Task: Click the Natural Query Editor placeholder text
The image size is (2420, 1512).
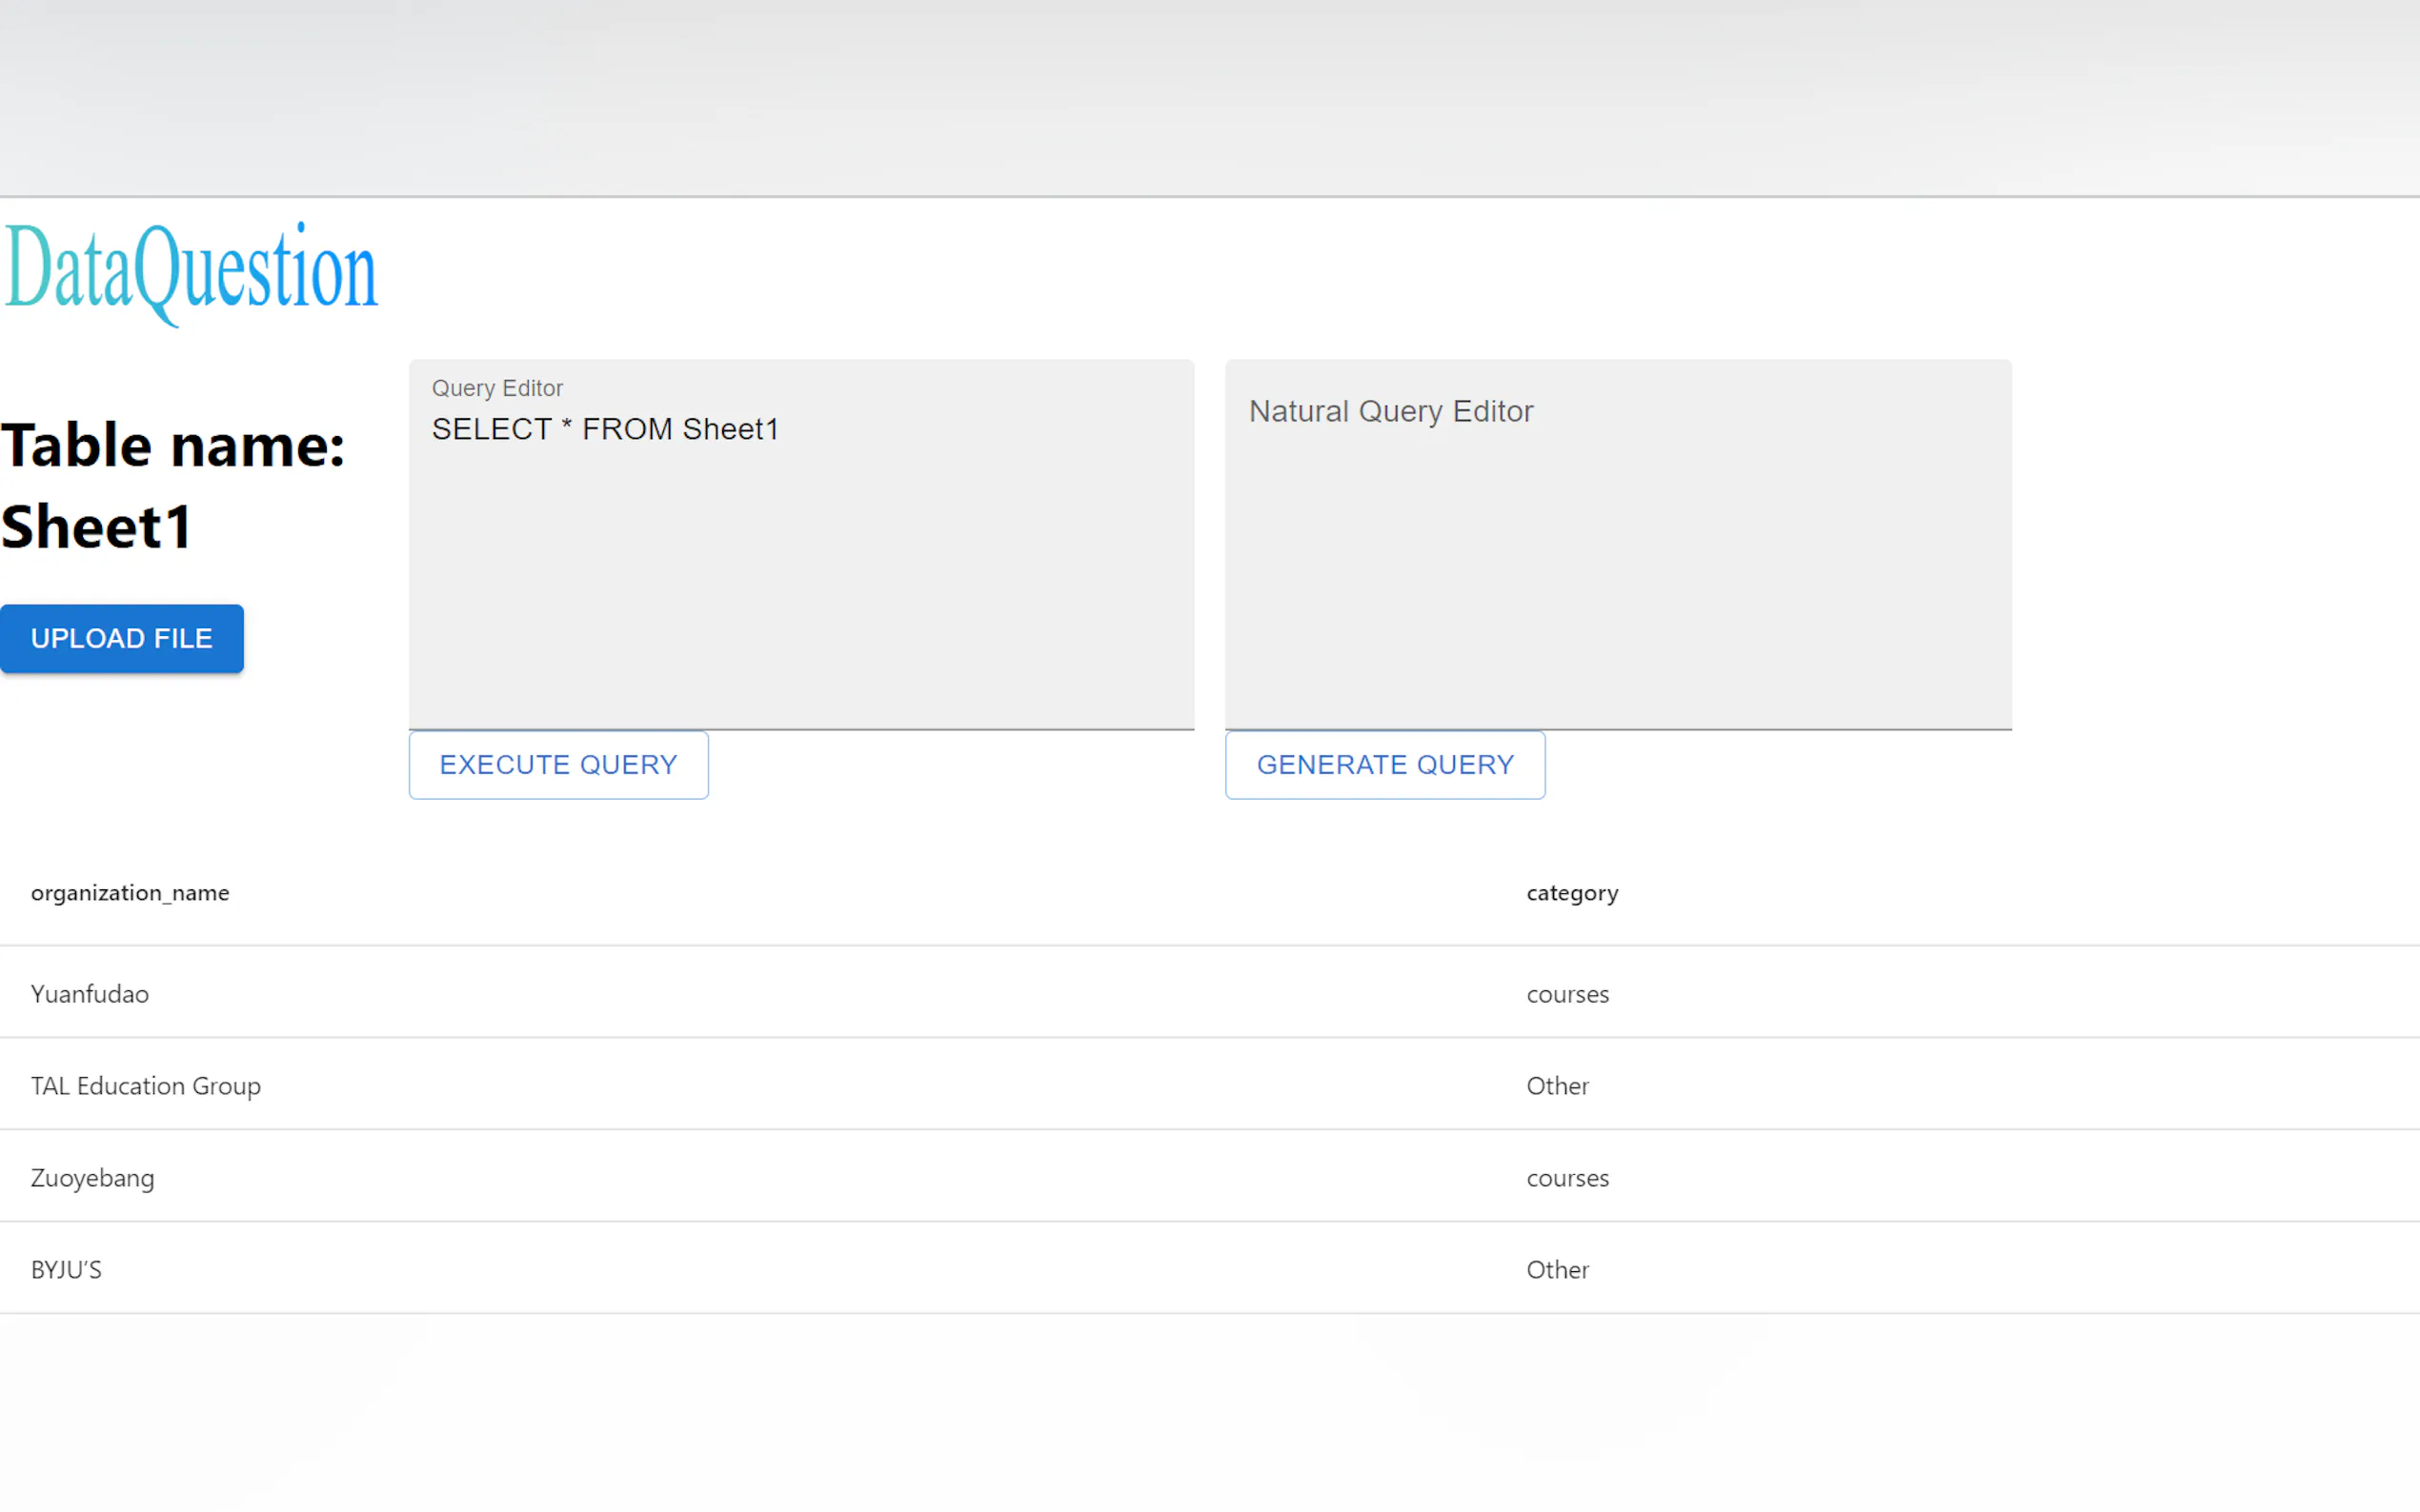Action: [1389, 411]
